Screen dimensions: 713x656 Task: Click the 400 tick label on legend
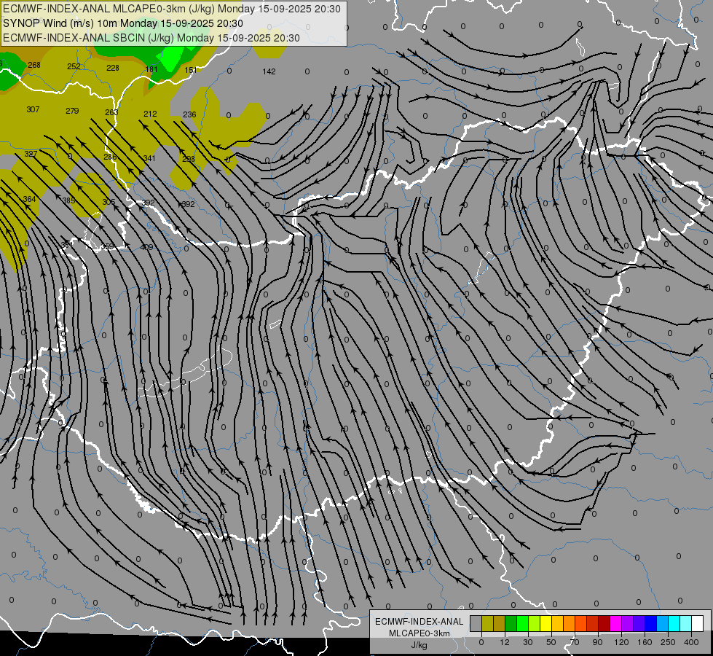click(691, 642)
